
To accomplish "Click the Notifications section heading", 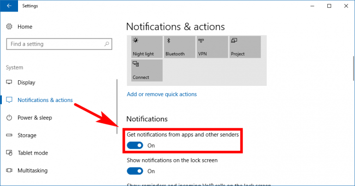I will pos(147,119).
